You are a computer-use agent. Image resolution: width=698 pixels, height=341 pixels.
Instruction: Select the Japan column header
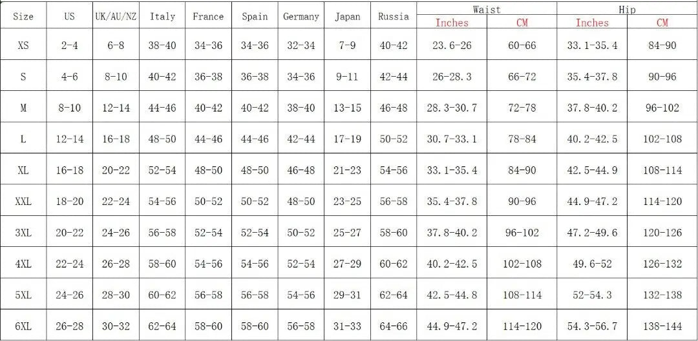pyautogui.click(x=347, y=17)
